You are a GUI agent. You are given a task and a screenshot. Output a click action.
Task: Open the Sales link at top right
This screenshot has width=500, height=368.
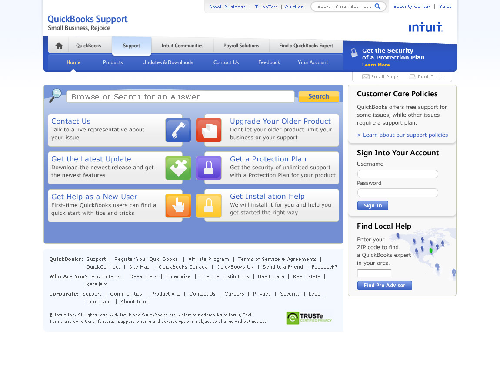[446, 7]
